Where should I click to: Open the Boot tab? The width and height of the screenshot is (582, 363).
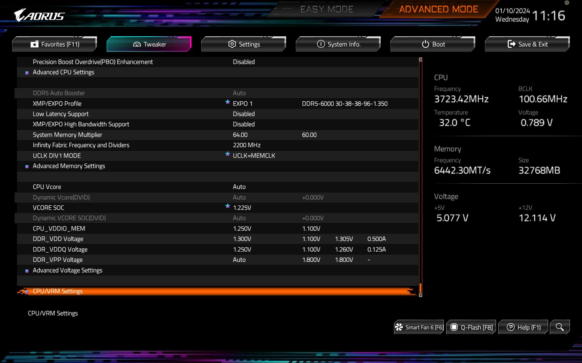pos(433,44)
